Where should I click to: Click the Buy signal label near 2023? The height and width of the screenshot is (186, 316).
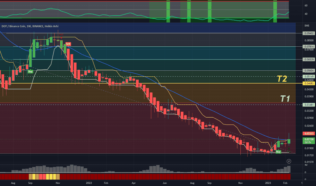(x=278, y=152)
